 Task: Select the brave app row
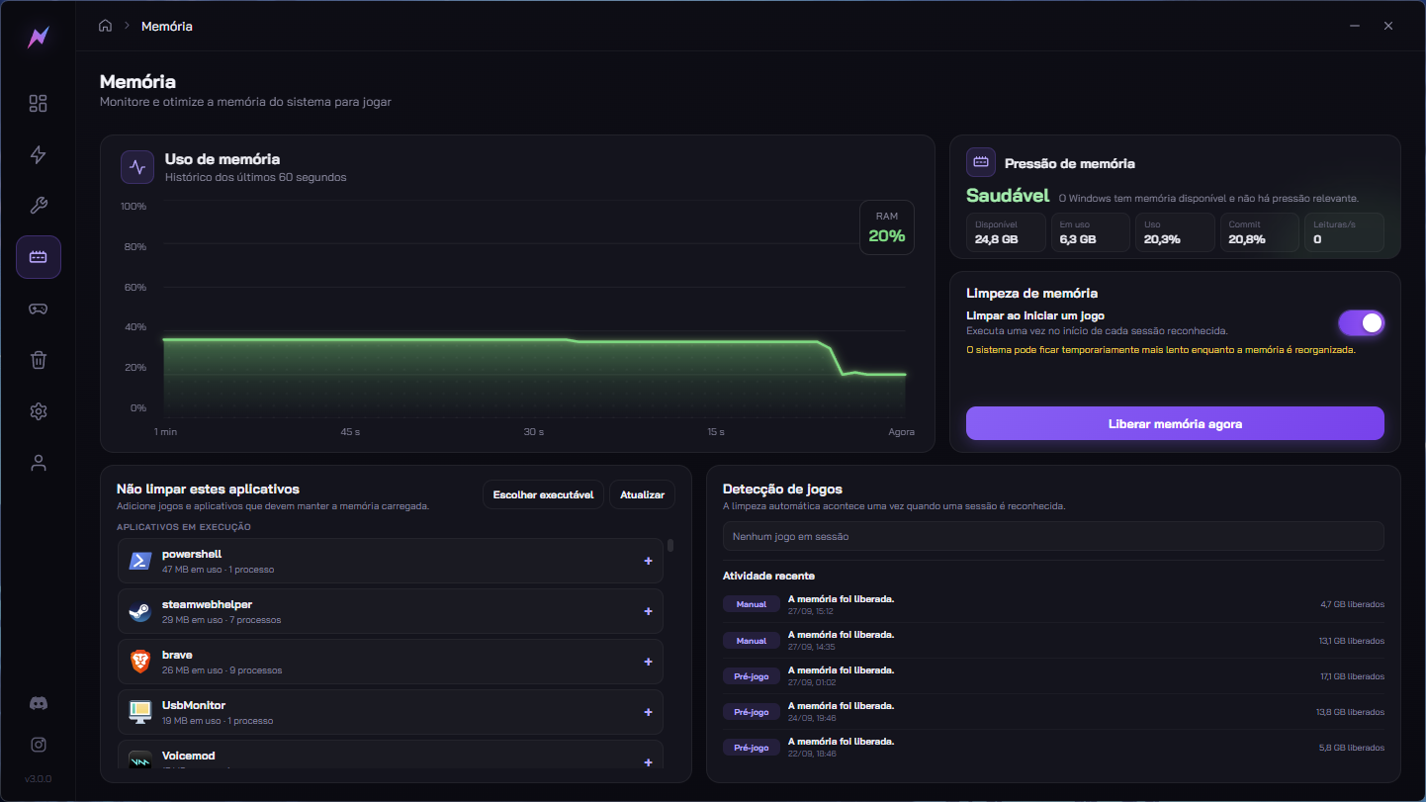point(391,662)
